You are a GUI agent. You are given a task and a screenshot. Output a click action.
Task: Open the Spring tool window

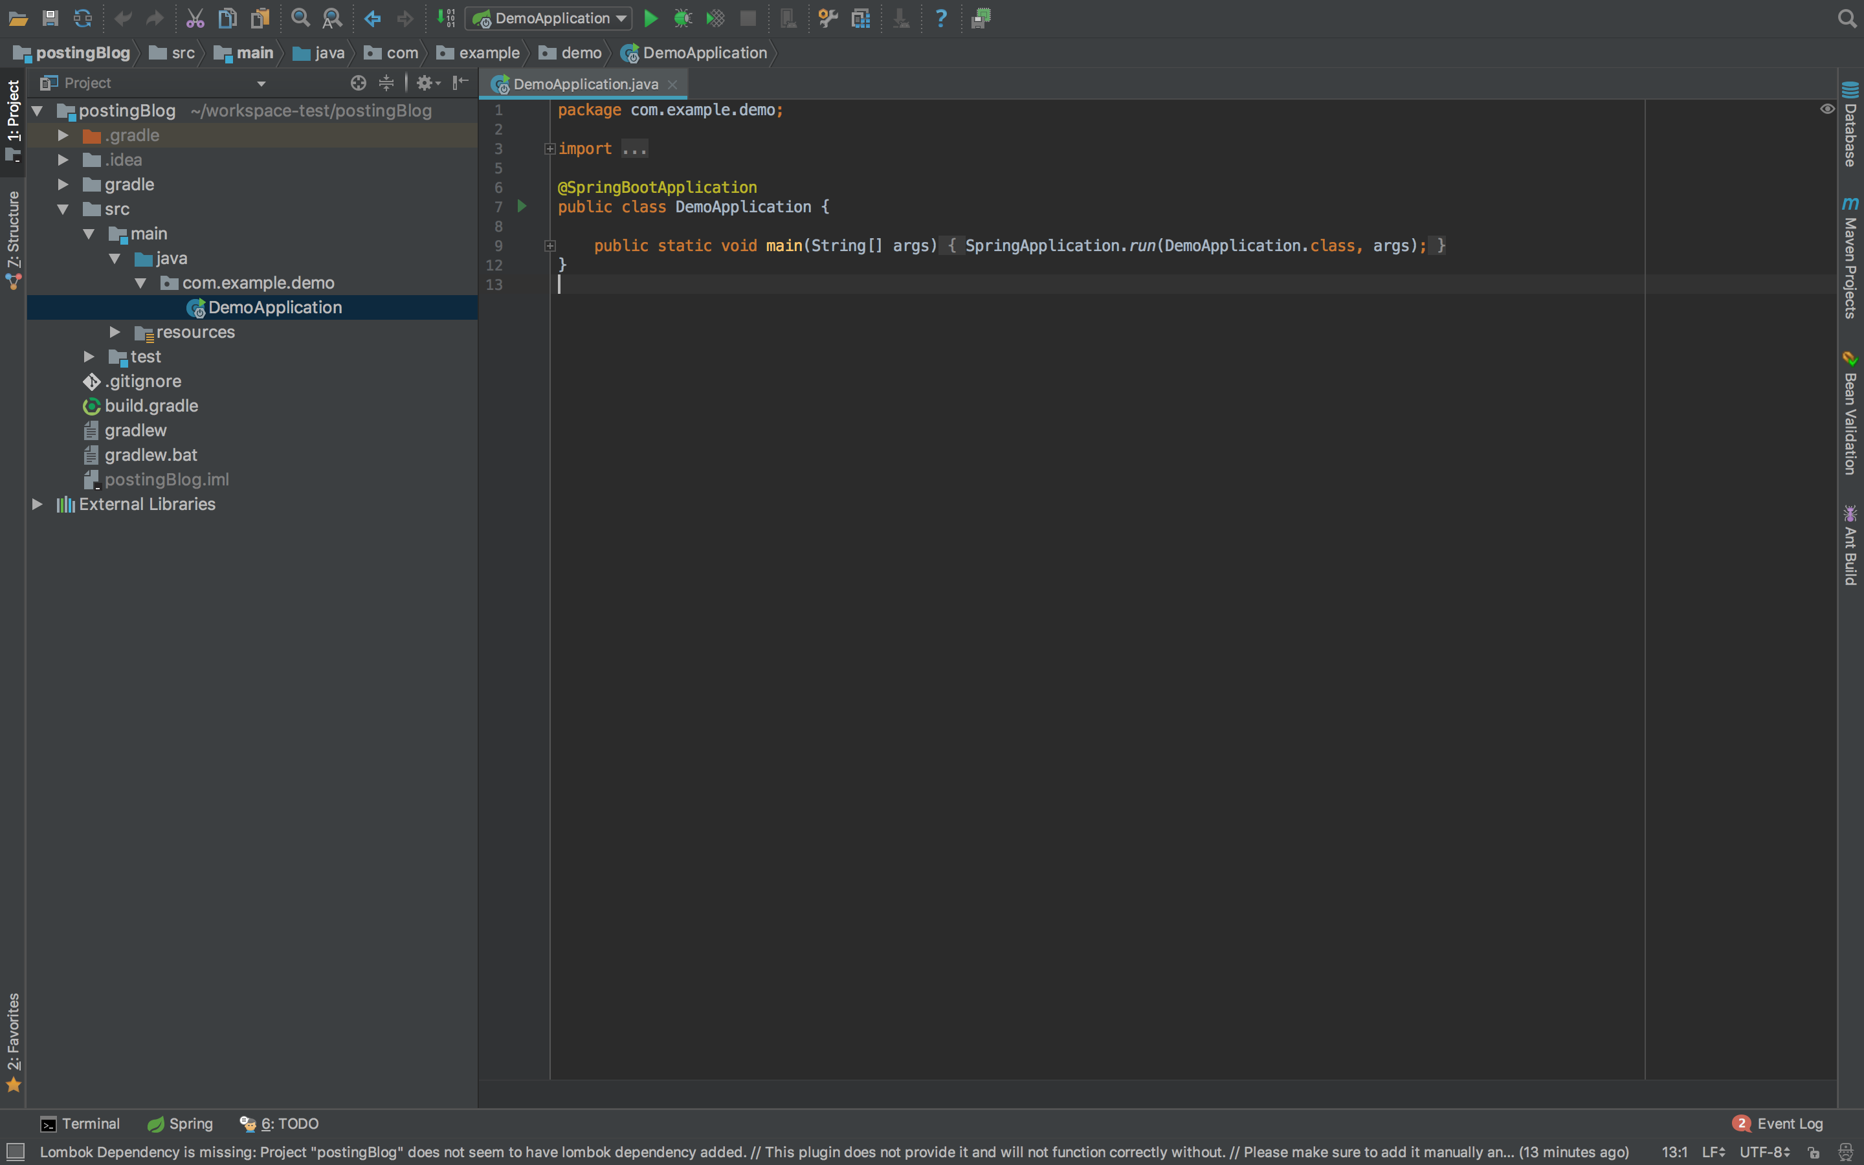180,1124
